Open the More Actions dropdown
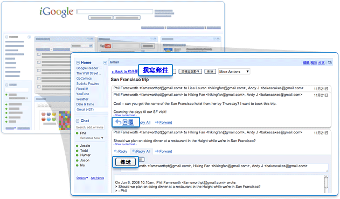 234,72
